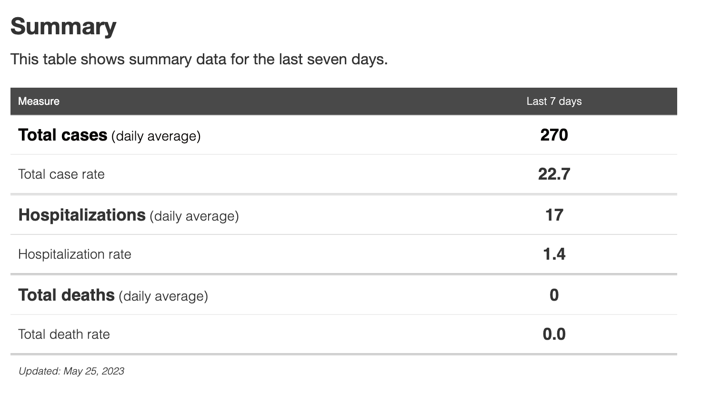
Task: Click the daily average note beside Total cases
Action: [x=156, y=136]
